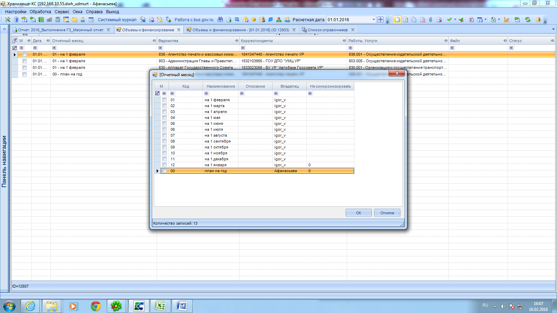Click the calculator icon in toolbar
Image resolution: width=557 pixels, height=313 pixels.
point(58,20)
